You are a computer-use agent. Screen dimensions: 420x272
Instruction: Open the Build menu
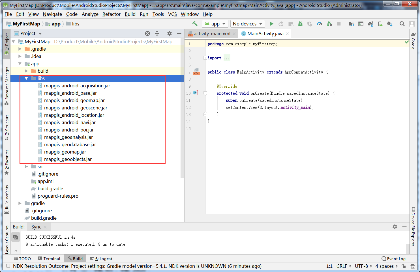coord(130,14)
